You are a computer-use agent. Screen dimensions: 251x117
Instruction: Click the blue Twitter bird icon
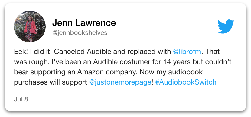coord(226,26)
